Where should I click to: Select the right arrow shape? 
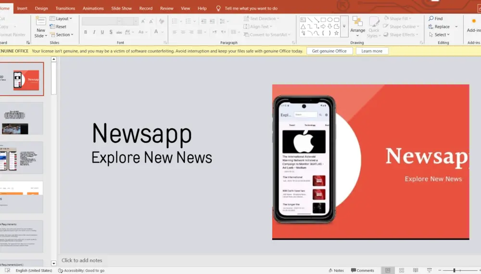tap(323, 27)
